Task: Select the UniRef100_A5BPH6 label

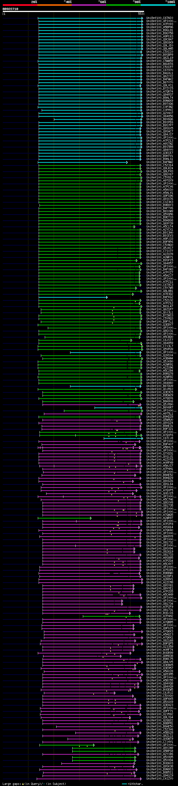Action: coord(160,27)
